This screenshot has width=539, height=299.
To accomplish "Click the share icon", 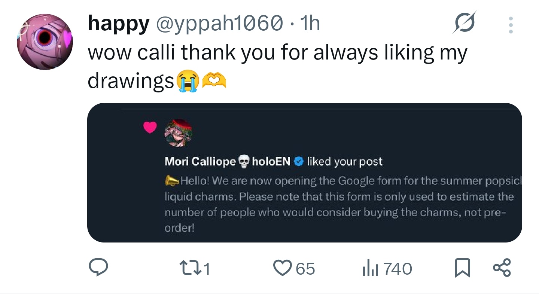I will (502, 268).
